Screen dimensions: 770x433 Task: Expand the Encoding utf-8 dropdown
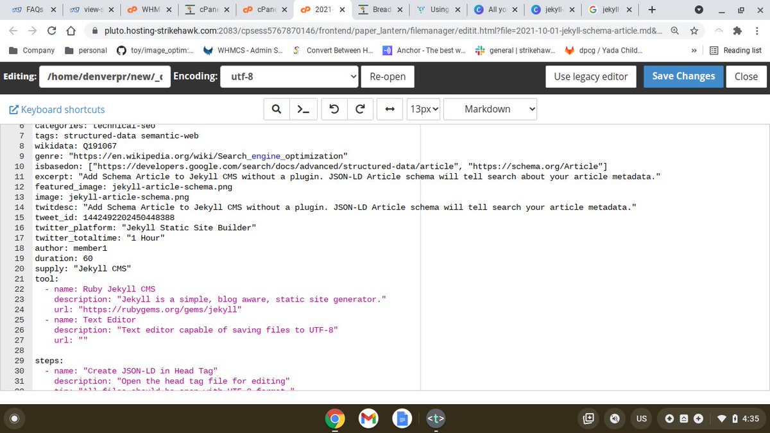(x=289, y=76)
